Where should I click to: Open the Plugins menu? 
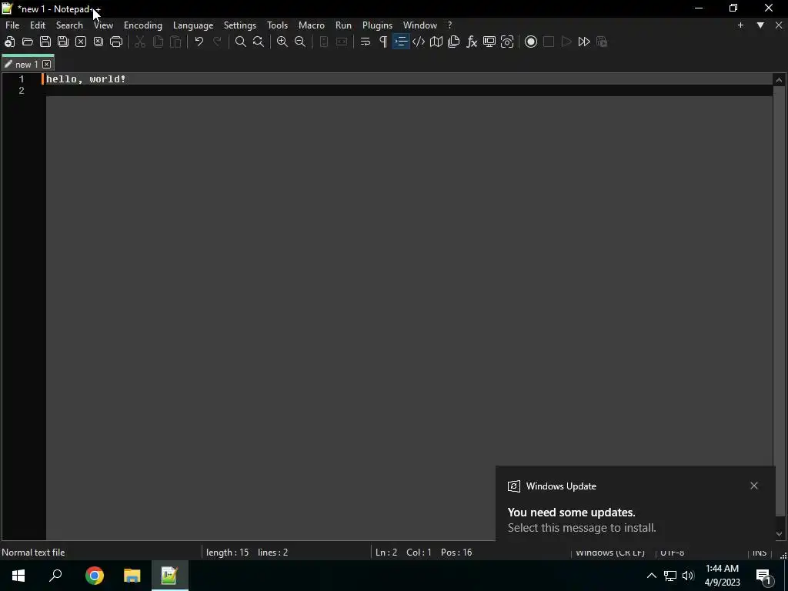(377, 25)
